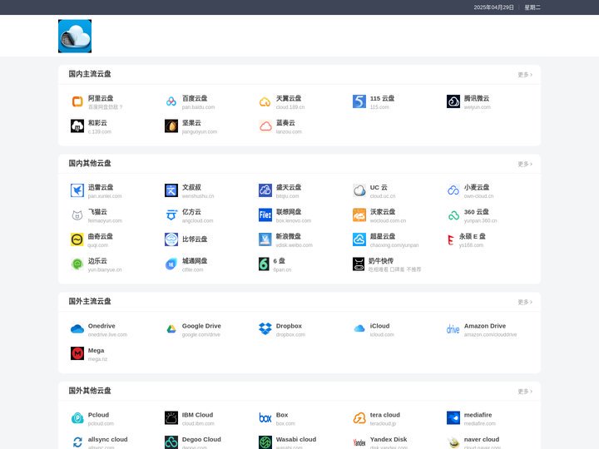This screenshot has width=599, height=449.
Task: Click the 和彩云 icon
Action: [77, 126]
